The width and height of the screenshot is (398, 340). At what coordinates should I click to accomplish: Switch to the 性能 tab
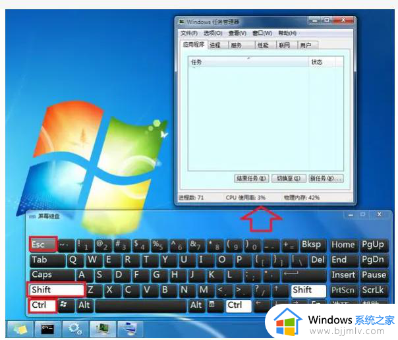[266, 45]
